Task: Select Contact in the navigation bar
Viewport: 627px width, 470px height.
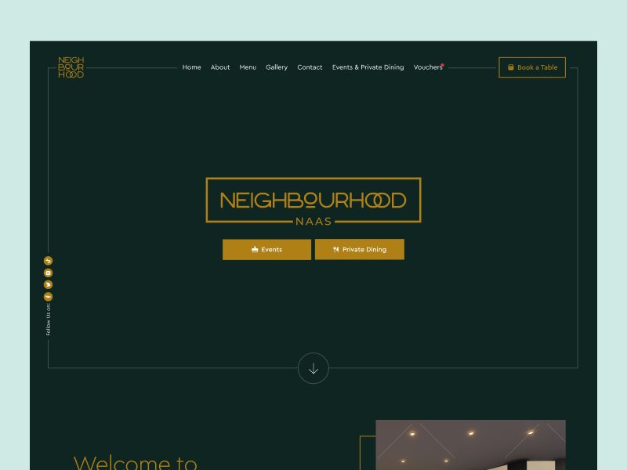Action: 310,67
